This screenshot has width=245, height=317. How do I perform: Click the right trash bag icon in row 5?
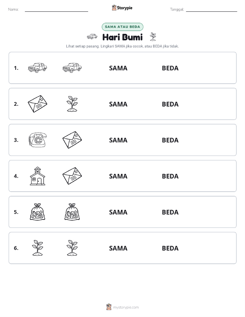click(72, 212)
